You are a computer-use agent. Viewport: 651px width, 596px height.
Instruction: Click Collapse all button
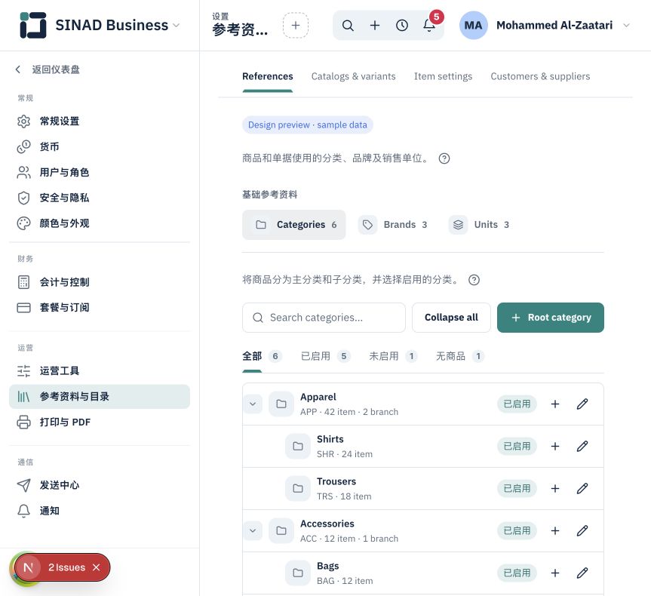coord(451,318)
